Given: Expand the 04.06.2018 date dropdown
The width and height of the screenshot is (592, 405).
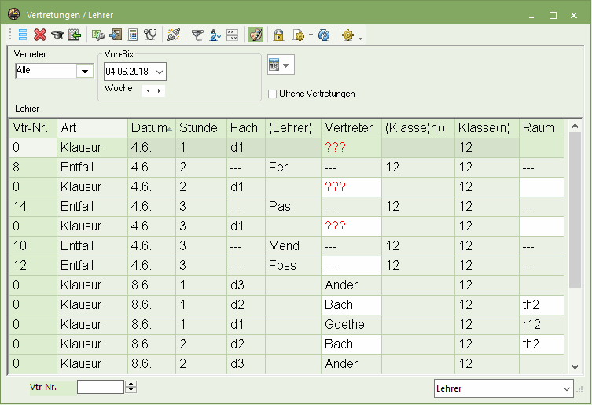Looking at the screenshot, I should pyautogui.click(x=160, y=72).
